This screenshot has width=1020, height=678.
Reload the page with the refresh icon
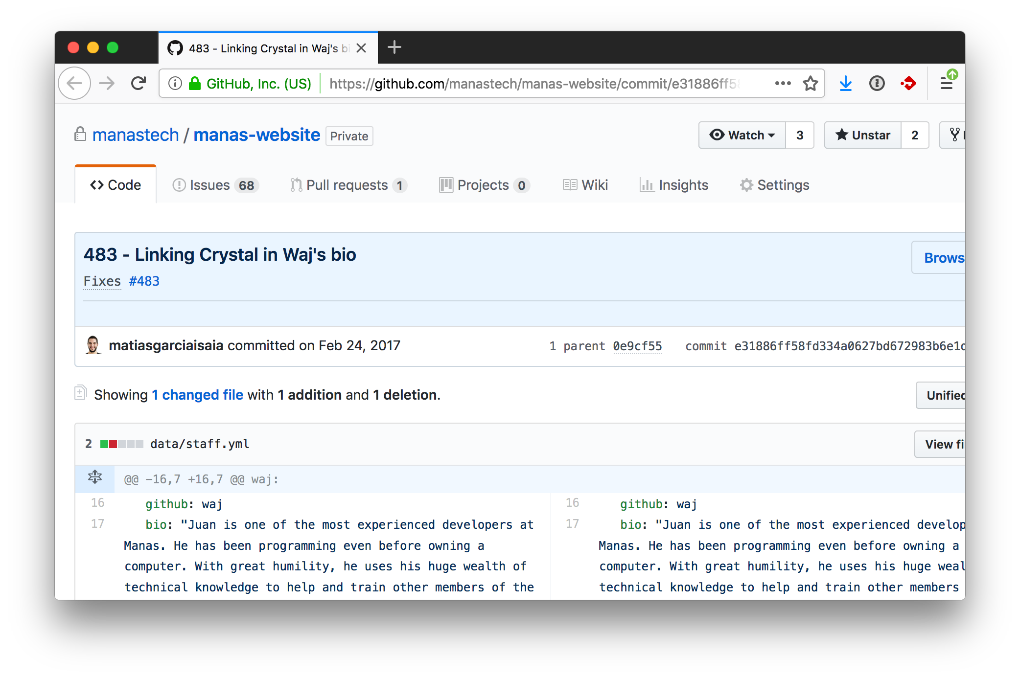[139, 84]
